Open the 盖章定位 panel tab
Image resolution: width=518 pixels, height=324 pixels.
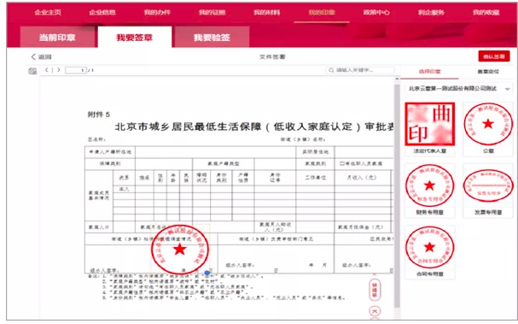tap(488, 72)
